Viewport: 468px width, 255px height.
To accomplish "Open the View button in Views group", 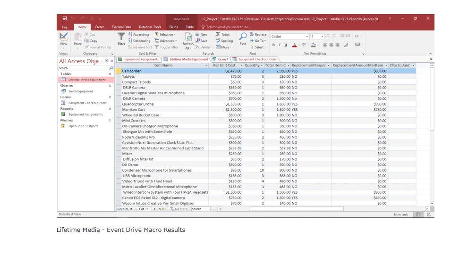I will click(63, 41).
